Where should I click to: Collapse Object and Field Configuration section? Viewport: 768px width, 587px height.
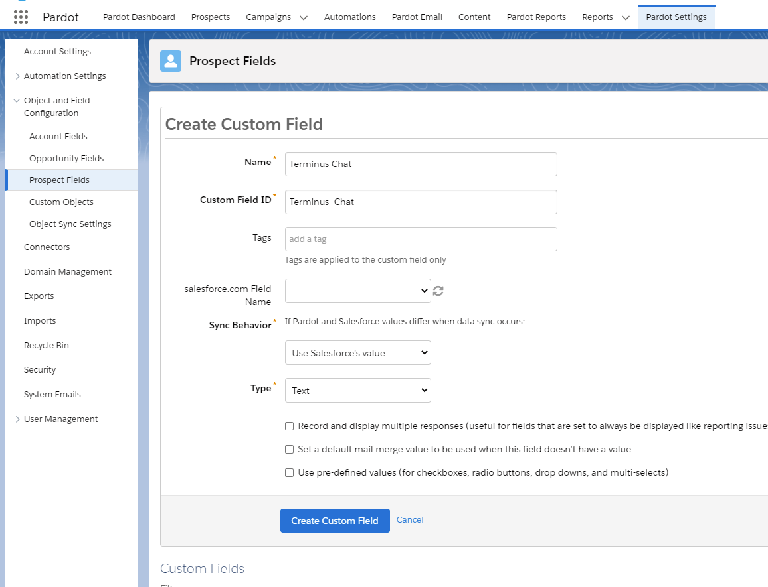[x=17, y=100]
